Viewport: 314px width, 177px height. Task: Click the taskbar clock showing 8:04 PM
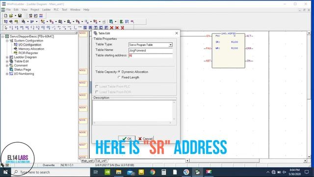coord(294,172)
